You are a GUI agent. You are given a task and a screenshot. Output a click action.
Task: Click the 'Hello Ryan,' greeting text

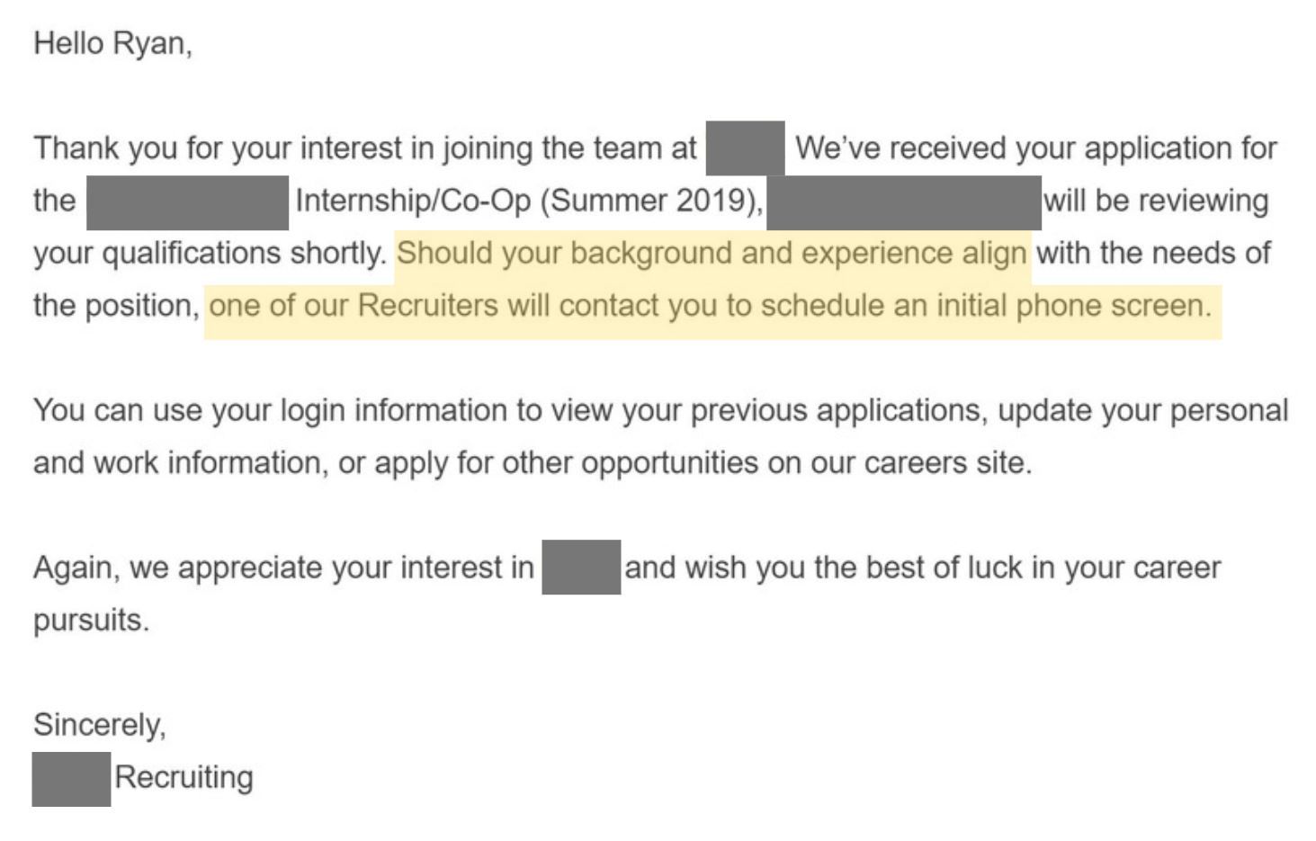112,44
